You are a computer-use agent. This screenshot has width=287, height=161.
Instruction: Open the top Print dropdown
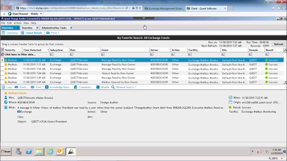(x=53, y=33)
